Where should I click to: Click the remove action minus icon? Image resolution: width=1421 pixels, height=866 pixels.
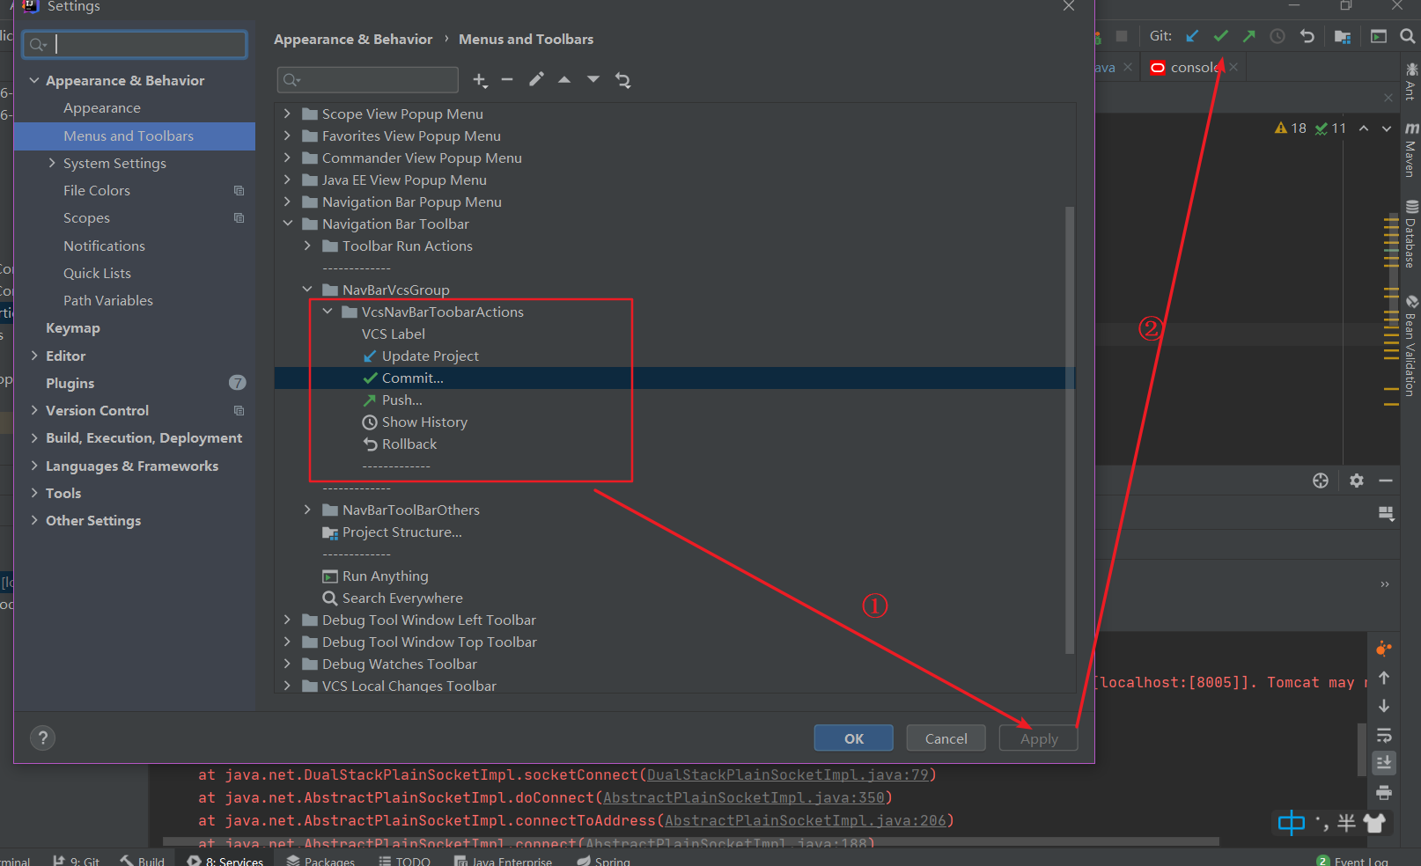pos(507,80)
